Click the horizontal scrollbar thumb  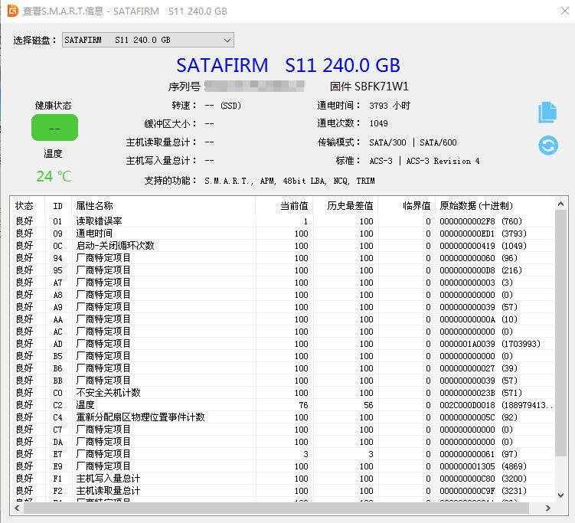276,508
